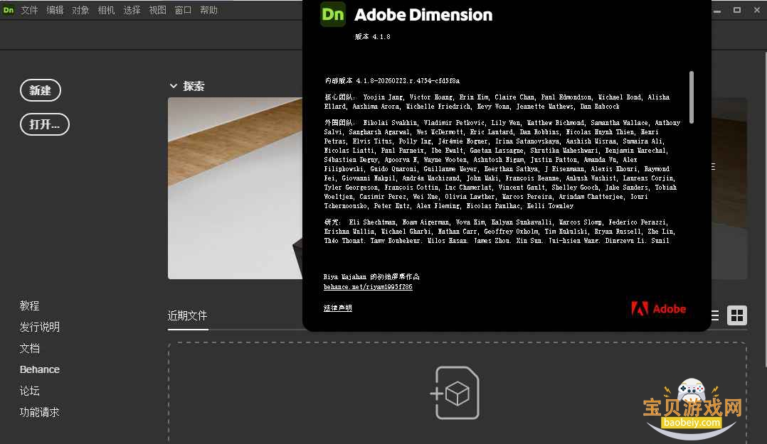The height and width of the screenshot is (444, 767).
Task: Click the 核心团队 credits label
Action: coord(340,97)
